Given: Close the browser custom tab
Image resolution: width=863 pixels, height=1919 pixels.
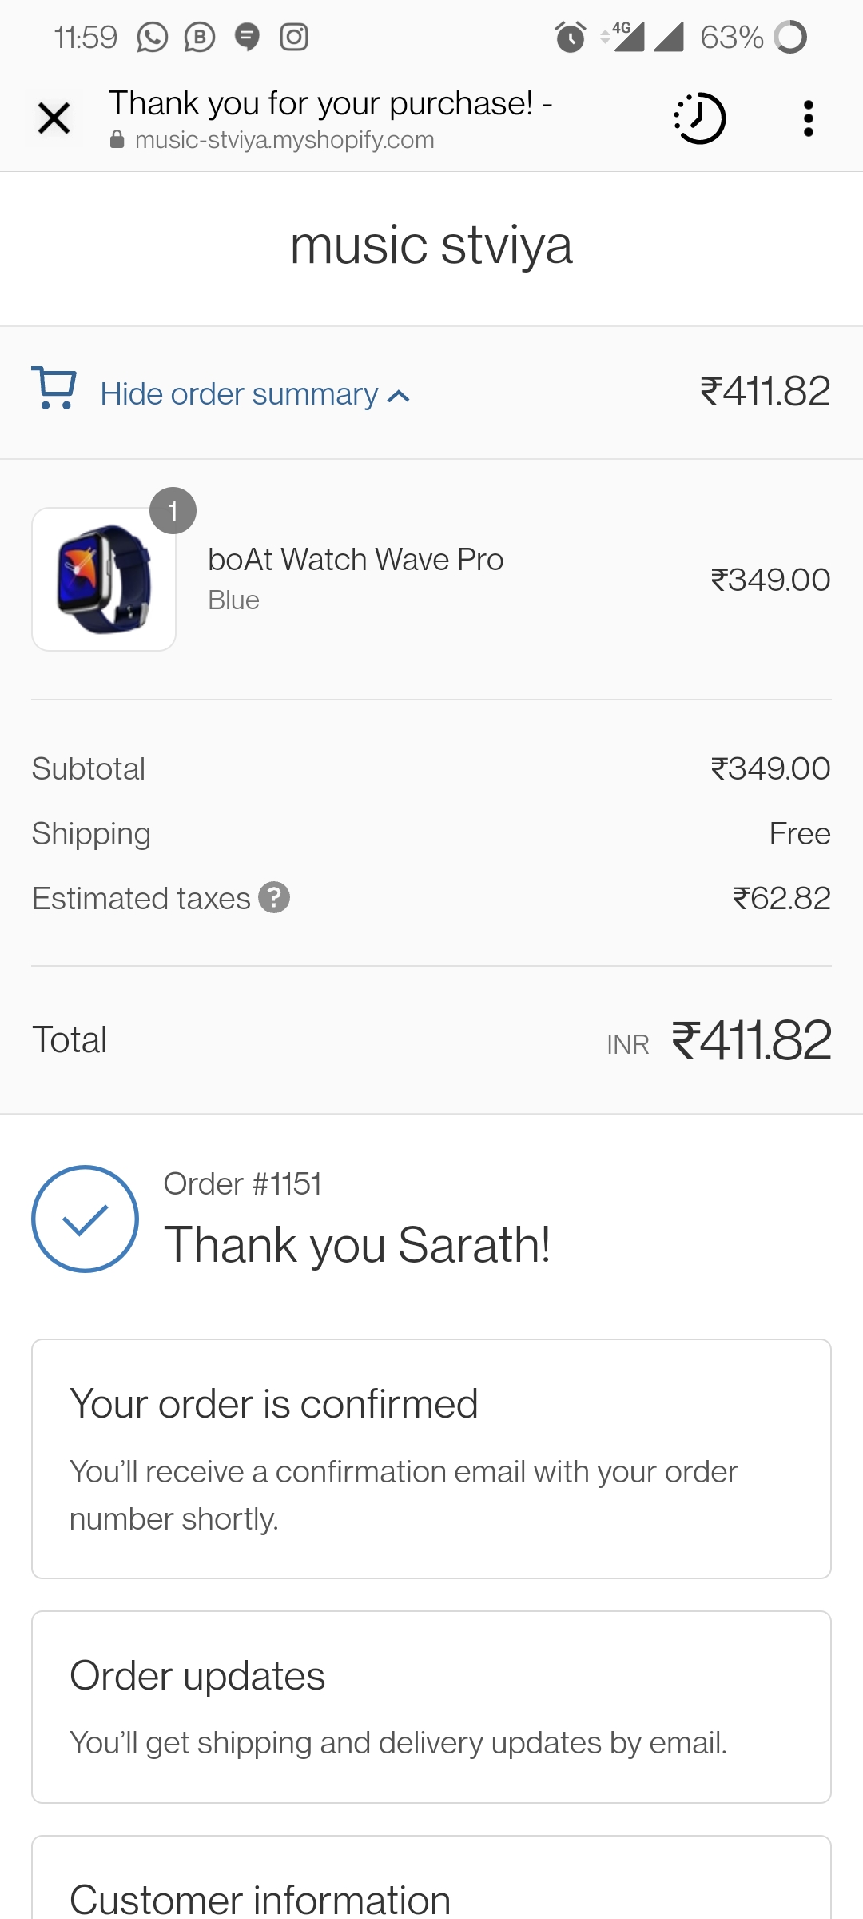Looking at the screenshot, I should 54,118.
